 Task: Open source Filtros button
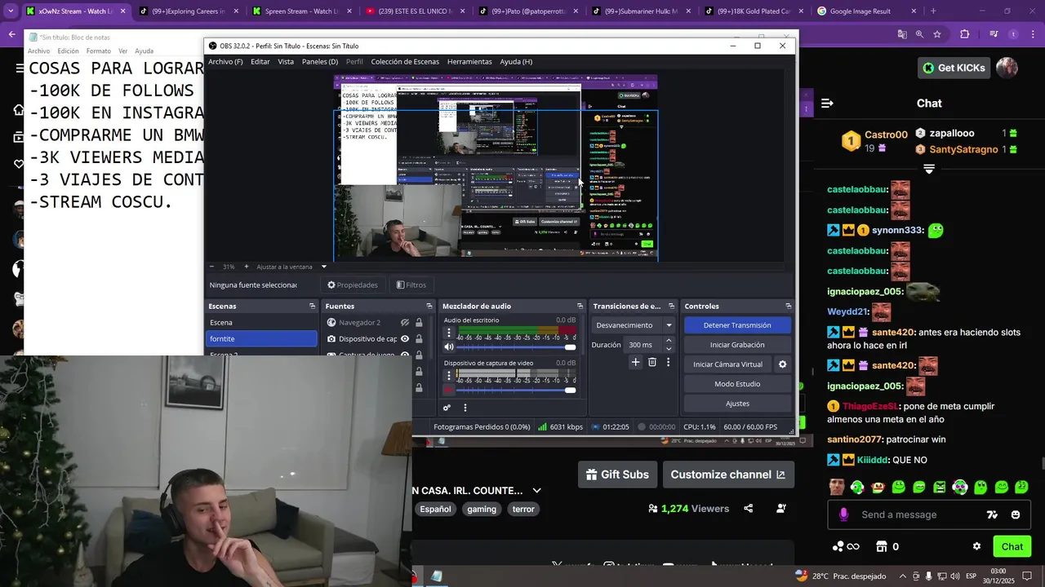pos(411,285)
